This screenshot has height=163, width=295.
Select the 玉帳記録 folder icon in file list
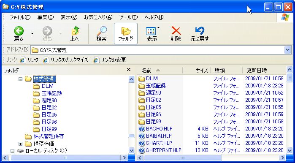(x=142, y=86)
